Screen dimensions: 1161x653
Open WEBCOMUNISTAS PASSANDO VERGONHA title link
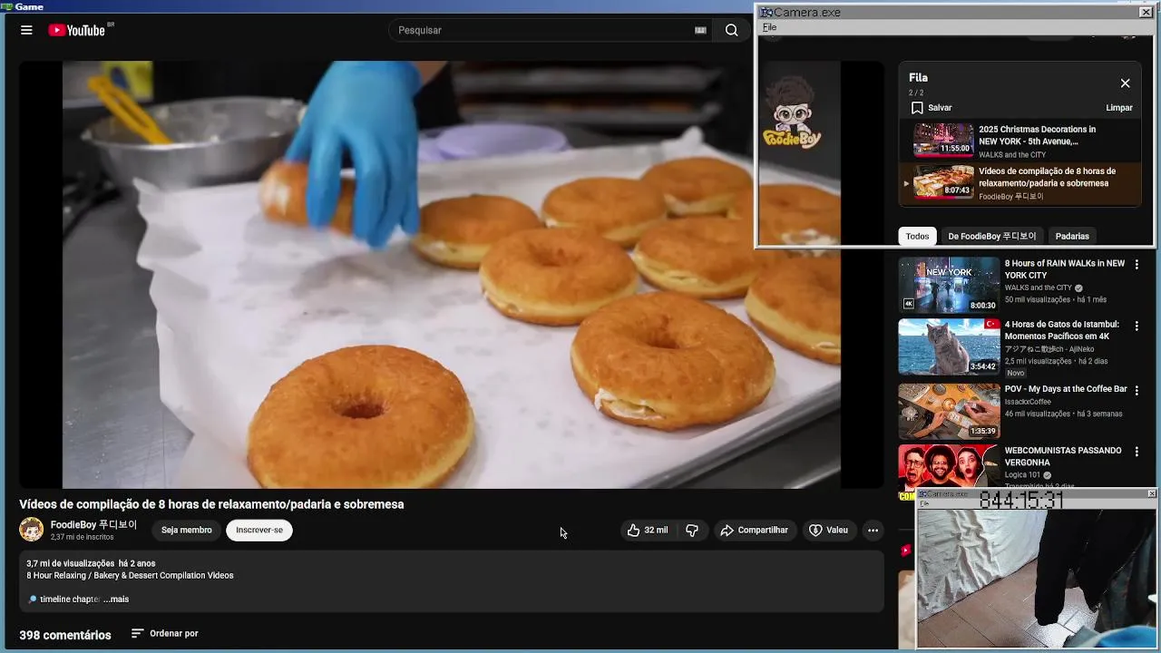click(x=1063, y=456)
